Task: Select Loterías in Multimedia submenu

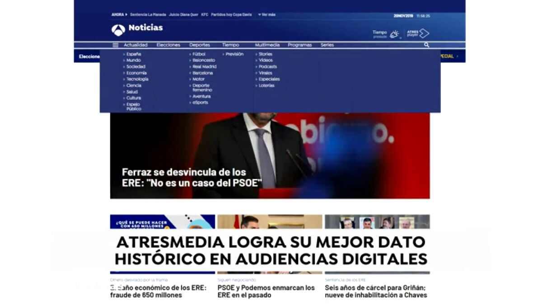Action: pyautogui.click(x=266, y=85)
